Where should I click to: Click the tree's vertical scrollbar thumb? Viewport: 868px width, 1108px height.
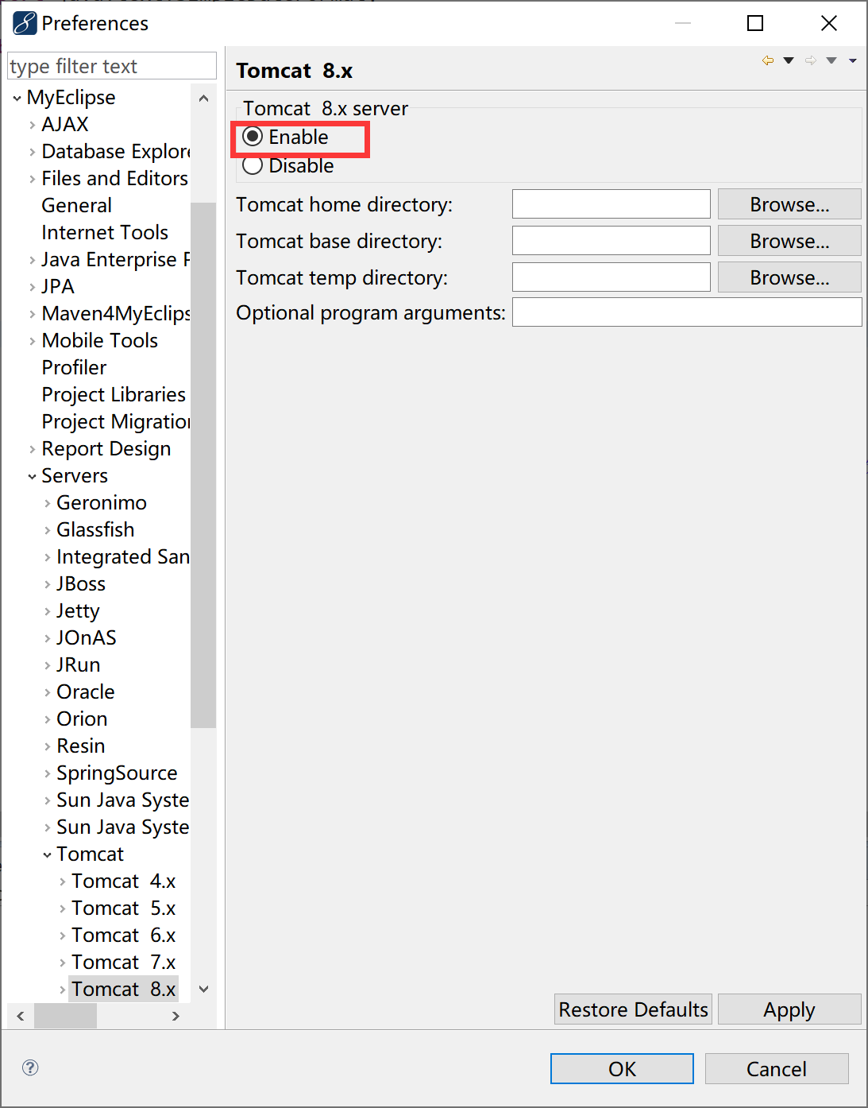click(x=203, y=465)
